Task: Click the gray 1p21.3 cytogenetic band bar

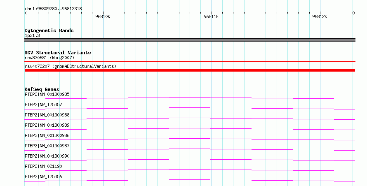Action: (190, 40)
